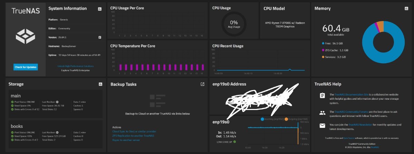Click books pool Last Resilver dash icon
The height and width of the screenshot is (154, 414).
coord(57,132)
